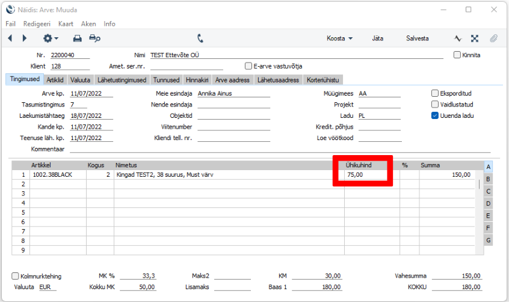Select row view E

pos(488,216)
